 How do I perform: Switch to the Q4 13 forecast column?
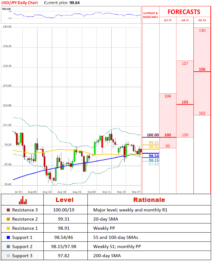point(185,20)
